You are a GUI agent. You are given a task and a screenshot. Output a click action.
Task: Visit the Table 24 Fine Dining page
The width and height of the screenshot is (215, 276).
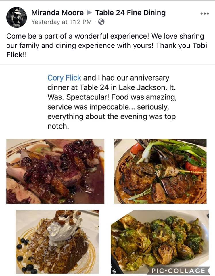pos(130,13)
